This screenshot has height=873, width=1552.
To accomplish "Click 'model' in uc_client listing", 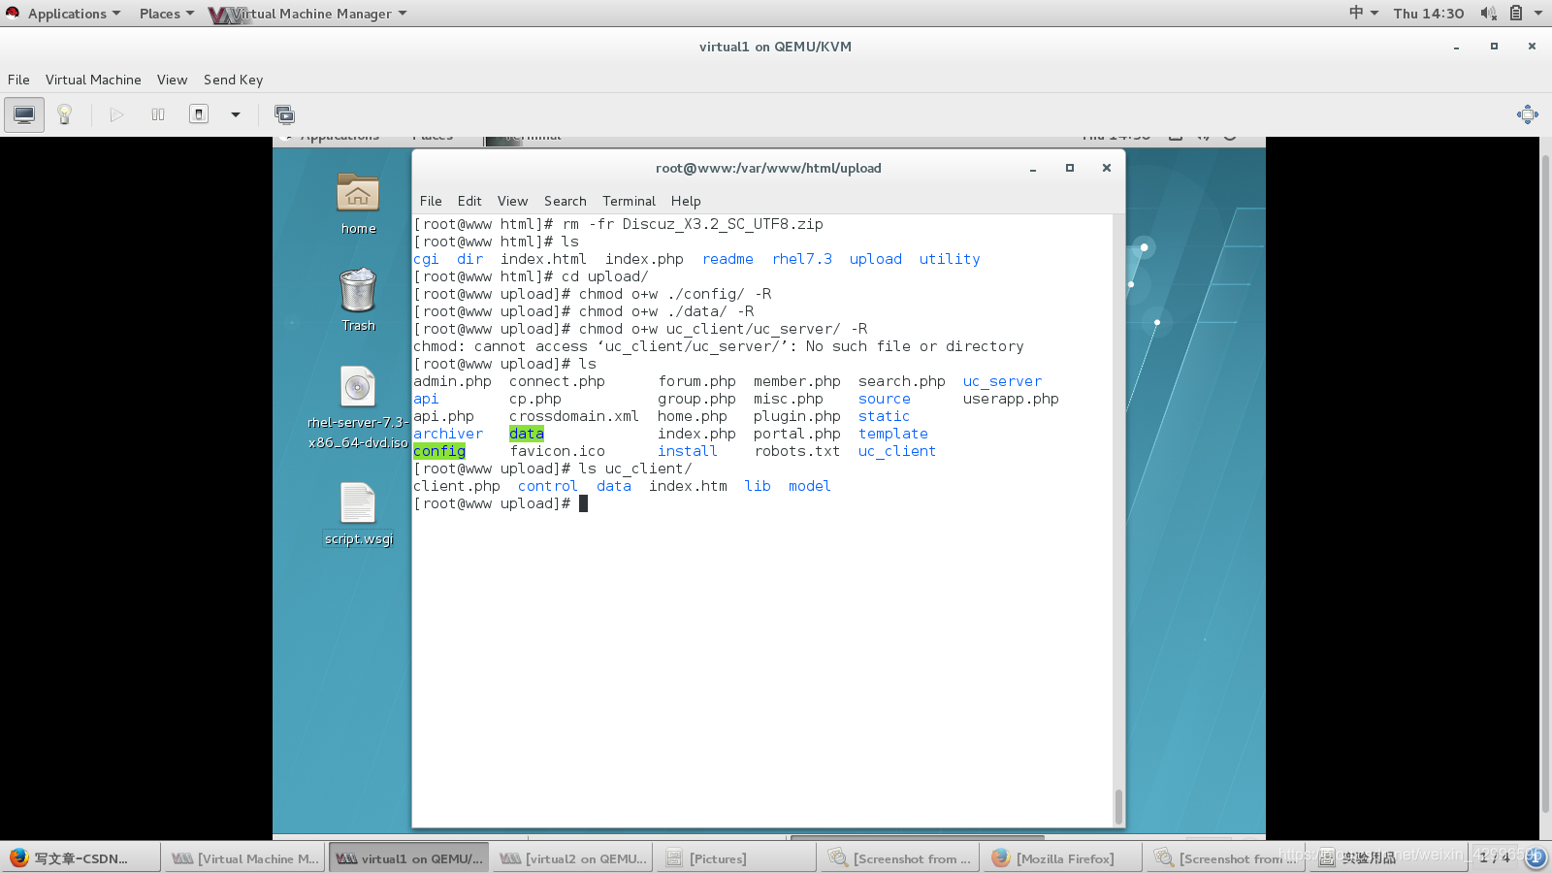I will [x=810, y=486].
